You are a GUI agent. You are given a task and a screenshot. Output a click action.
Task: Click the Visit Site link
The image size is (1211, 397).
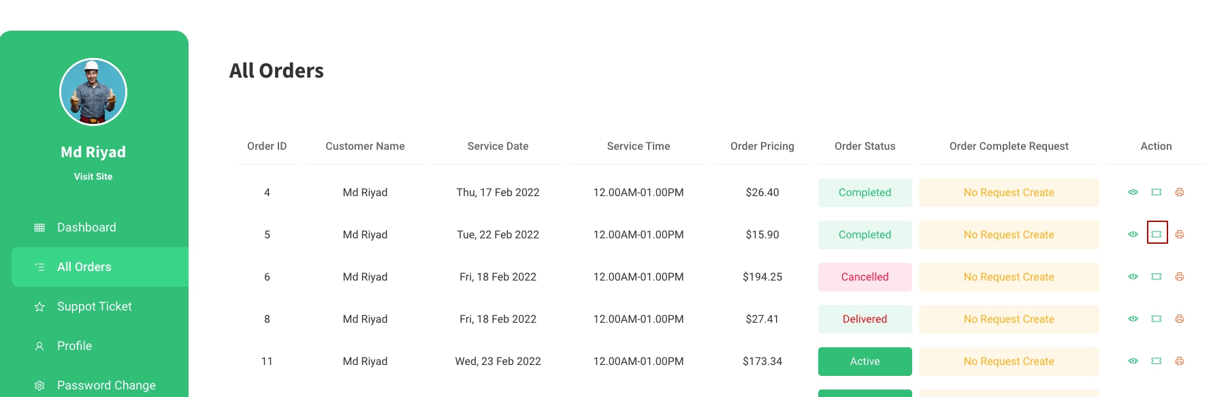click(93, 176)
